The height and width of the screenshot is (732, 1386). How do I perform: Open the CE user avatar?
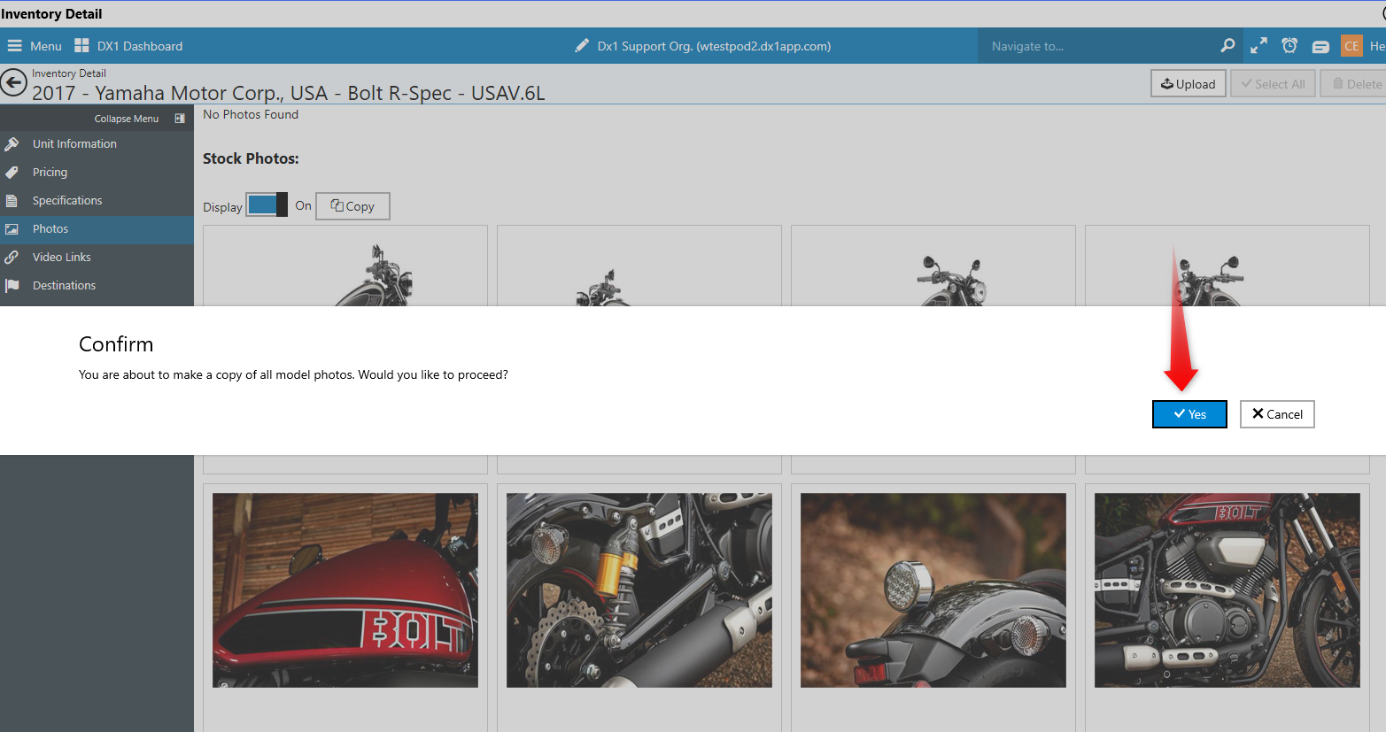click(x=1351, y=46)
